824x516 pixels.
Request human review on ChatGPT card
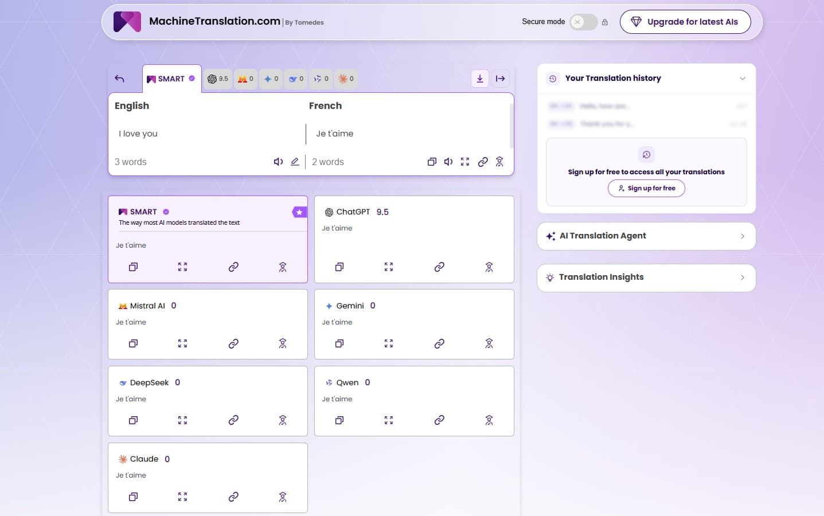pyautogui.click(x=489, y=267)
